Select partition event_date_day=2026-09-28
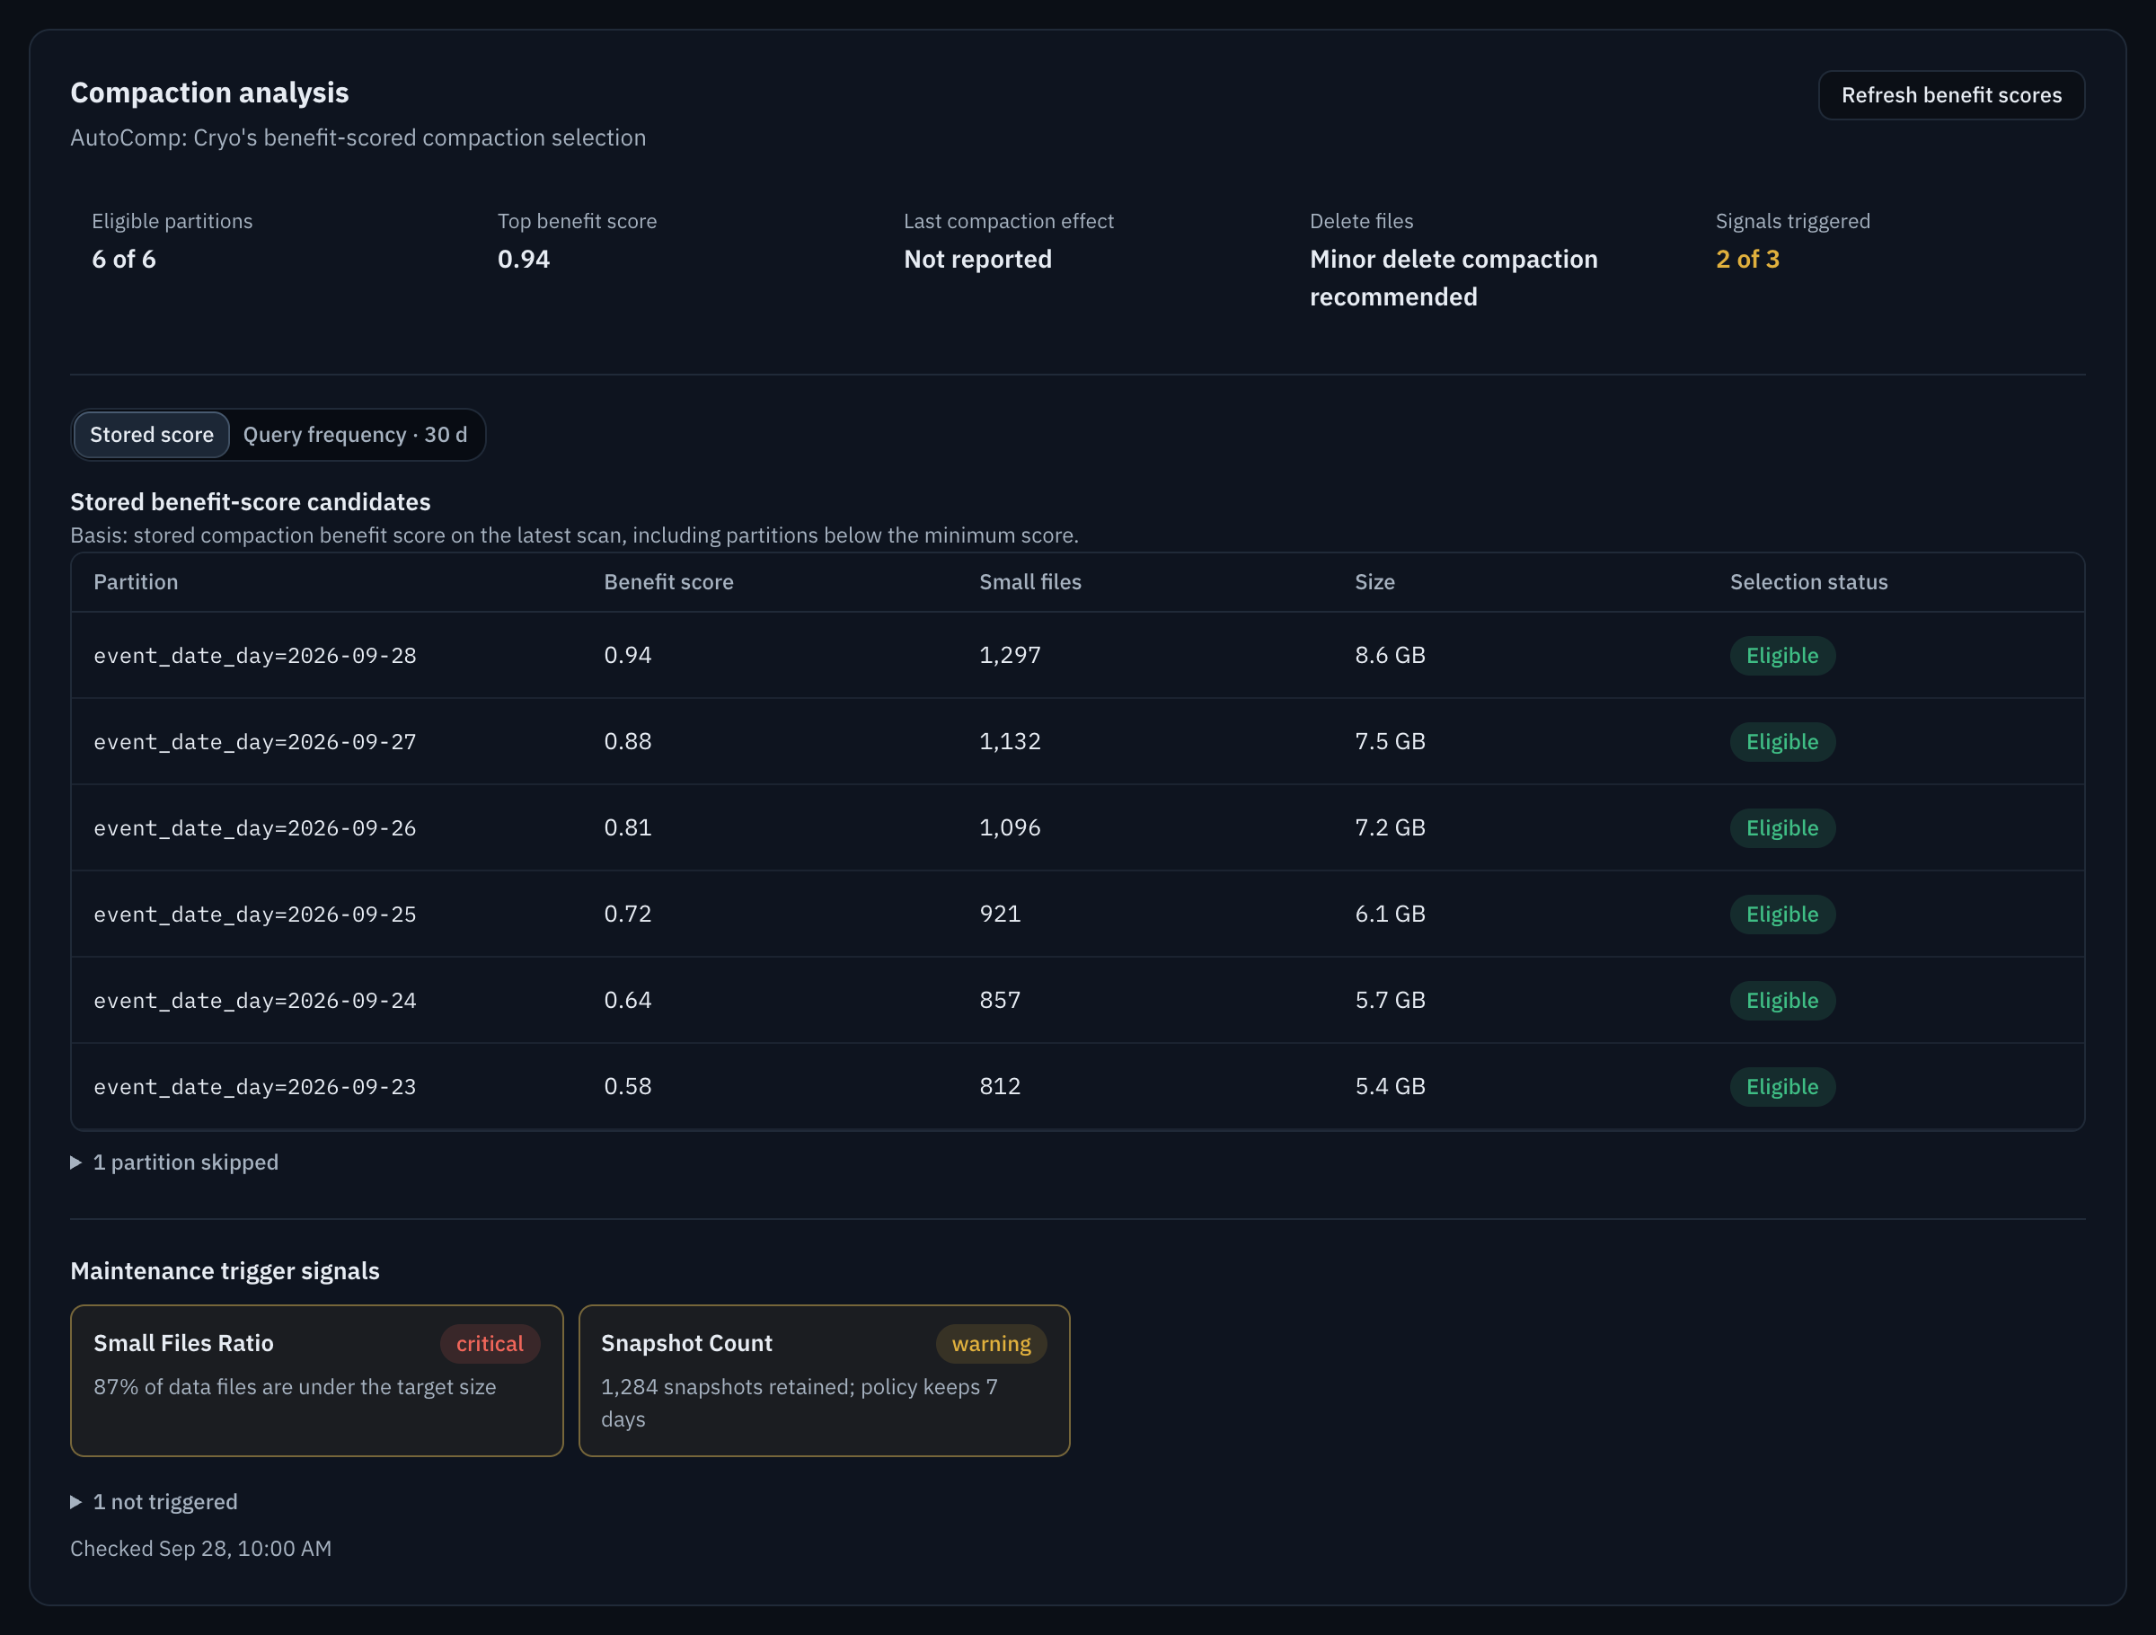 click(1078, 655)
